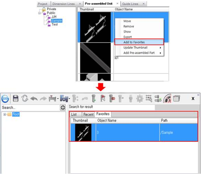Click Thumbnail header in Favorites table

click(83, 120)
